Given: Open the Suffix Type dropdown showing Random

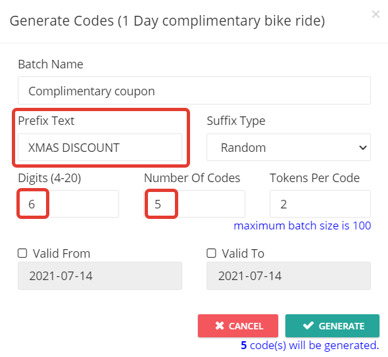Looking at the screenshot, I should [x=289, y=147].
